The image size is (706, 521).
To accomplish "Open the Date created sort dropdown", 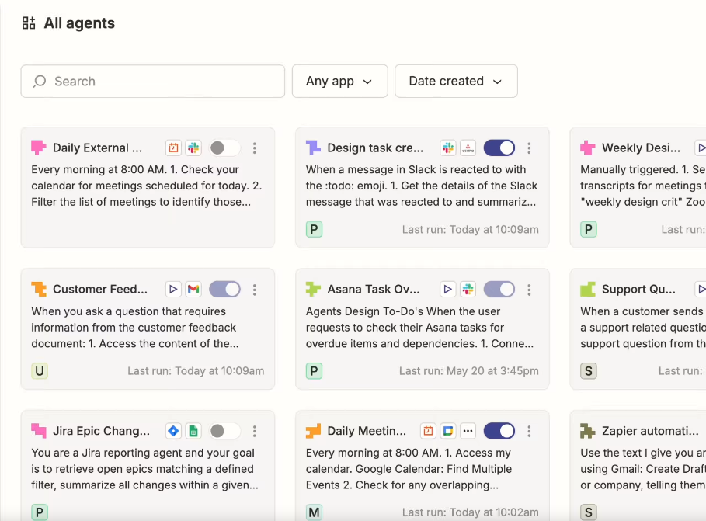I will coord(456,81).
